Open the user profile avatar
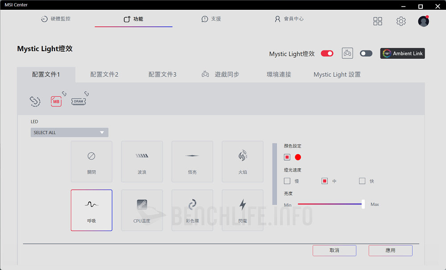 (423, 21)
